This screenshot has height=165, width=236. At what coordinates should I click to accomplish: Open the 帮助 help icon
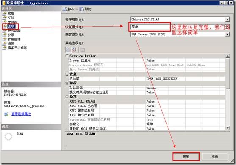81,9
